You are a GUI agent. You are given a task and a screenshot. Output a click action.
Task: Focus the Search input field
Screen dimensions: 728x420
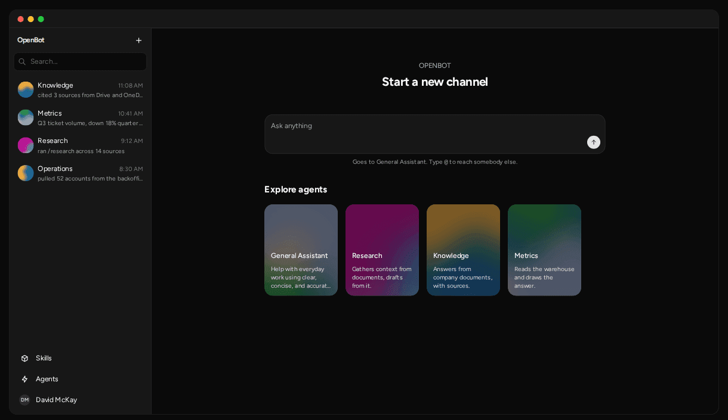click(x=80, y=61)
